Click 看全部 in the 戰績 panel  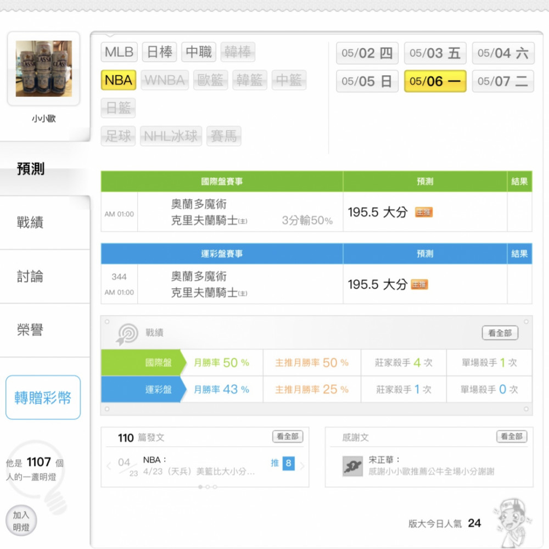coord(500,333)
